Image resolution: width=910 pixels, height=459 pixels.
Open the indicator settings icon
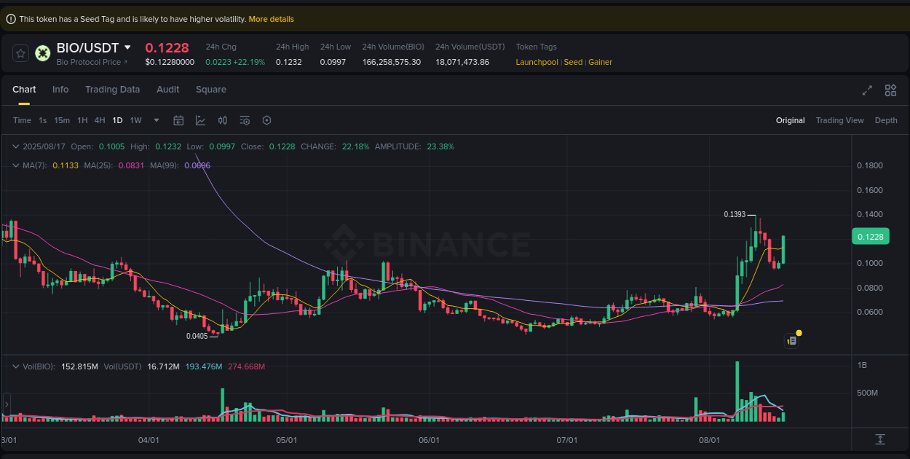click(245, 119)
